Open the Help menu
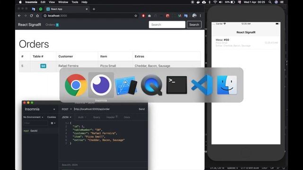 [x=84, y=2]
